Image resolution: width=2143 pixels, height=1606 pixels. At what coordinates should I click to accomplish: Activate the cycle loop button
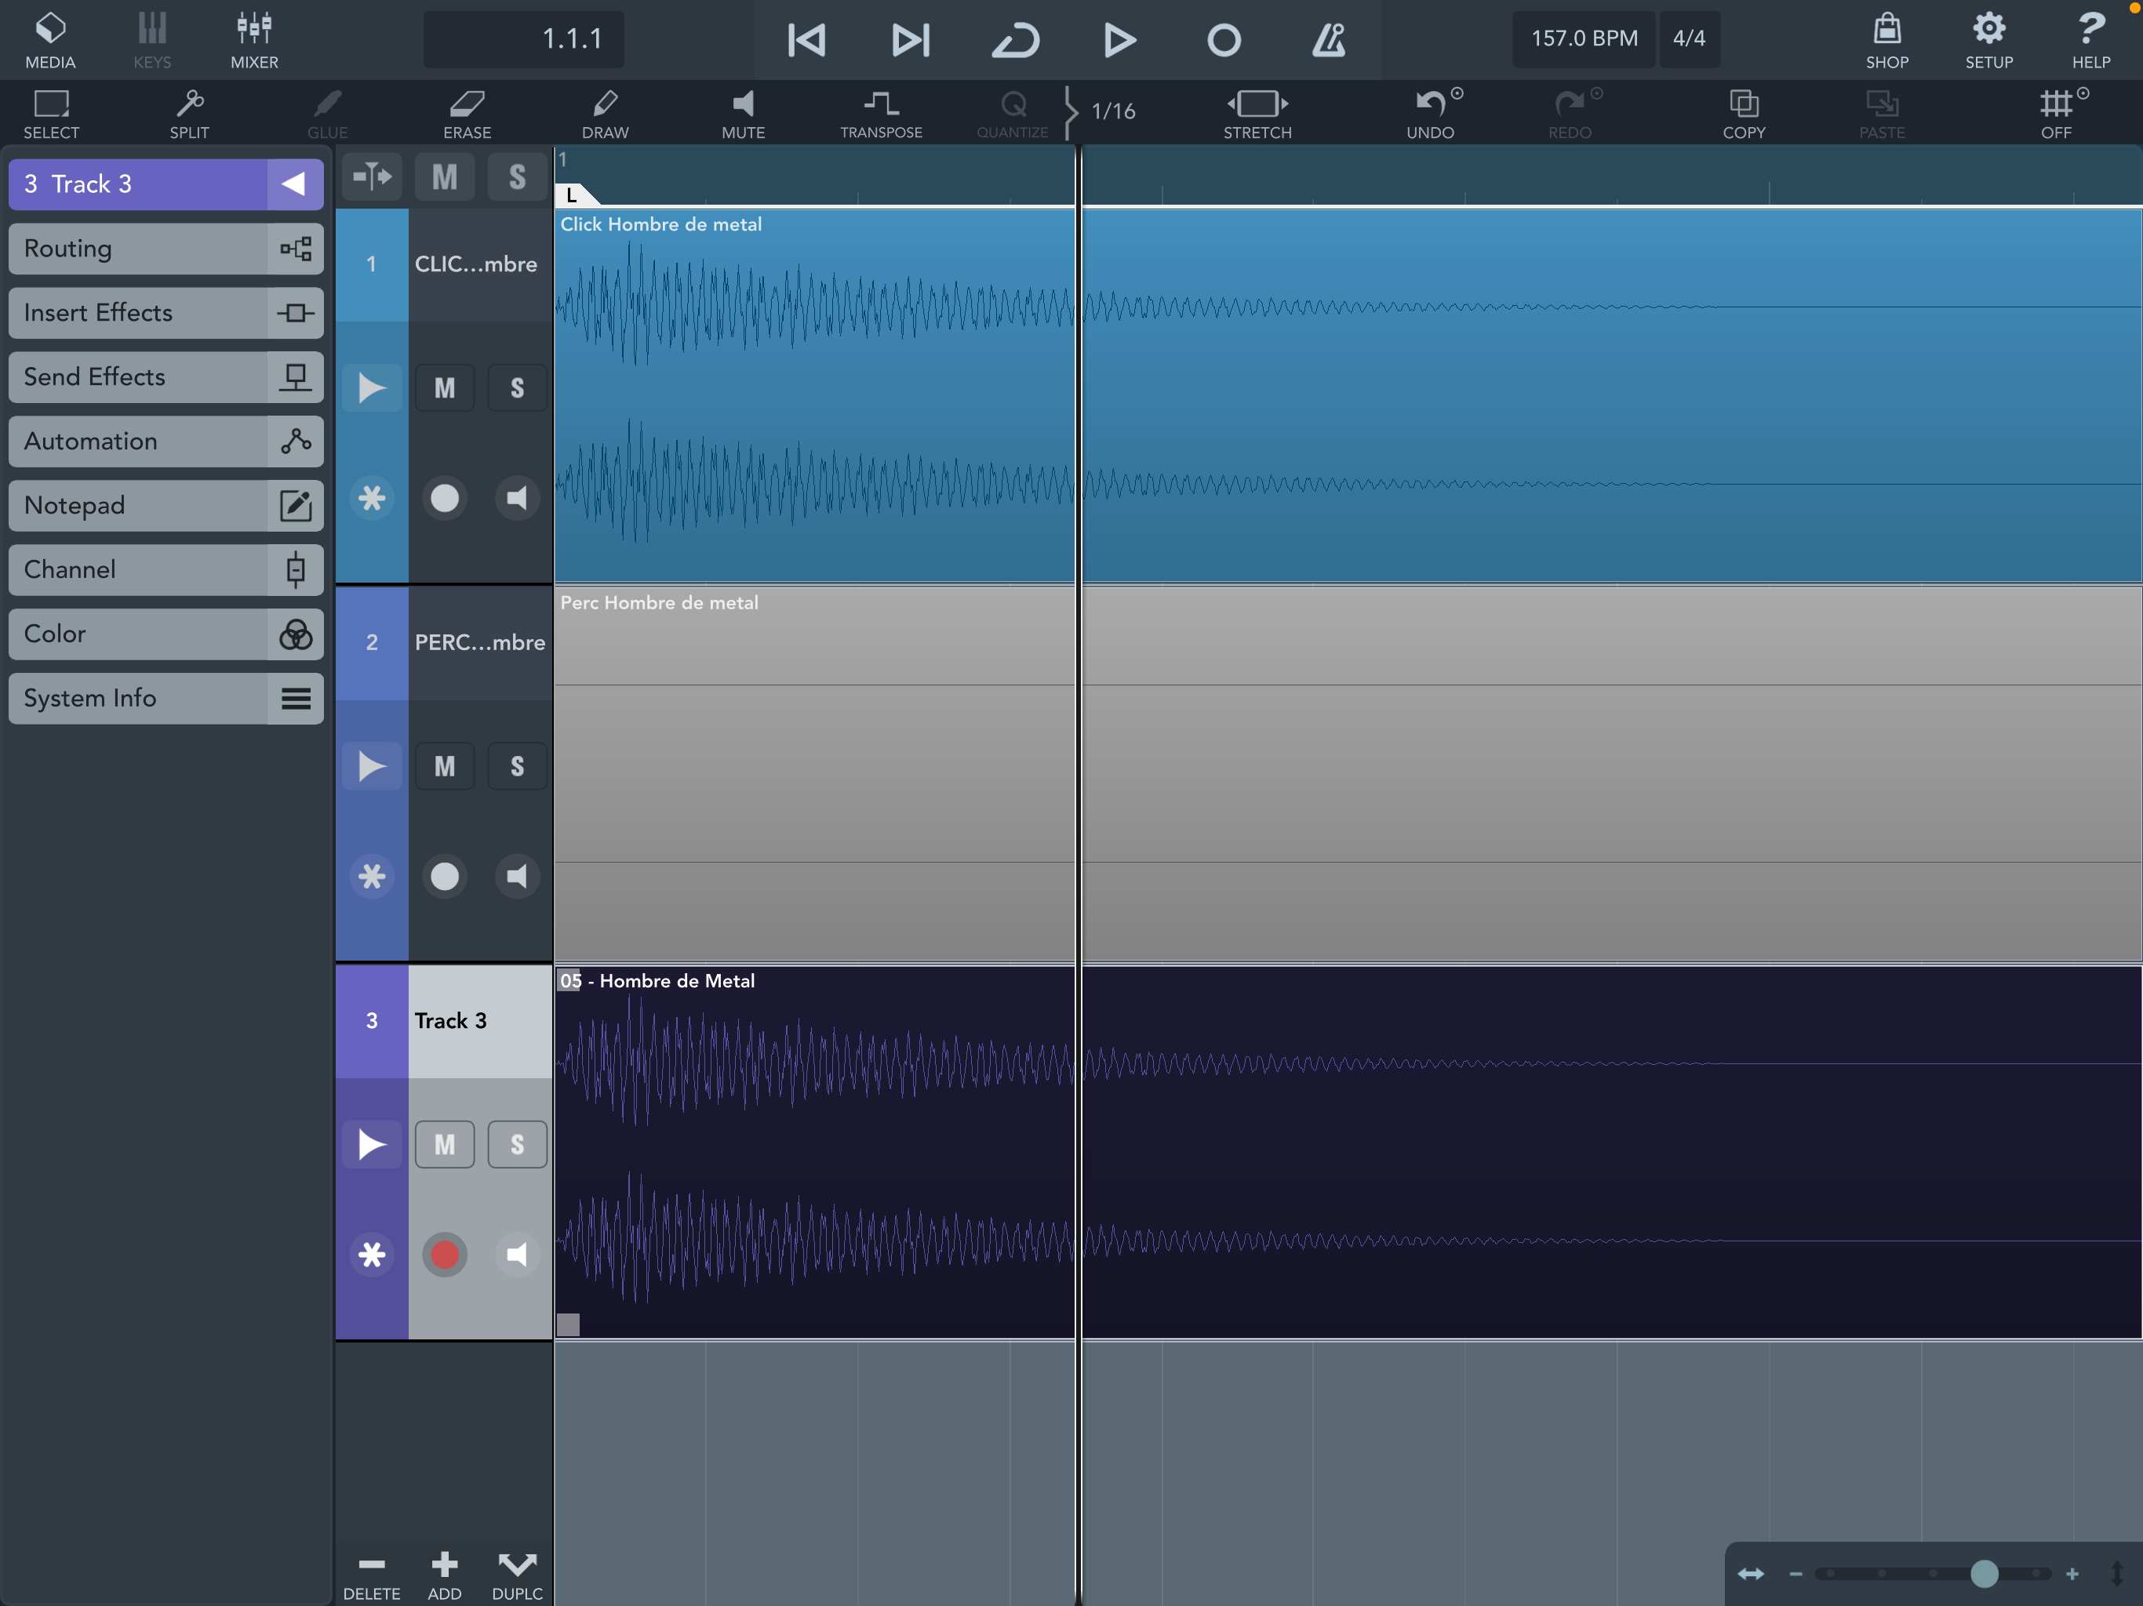click(x=1015, y=40)
